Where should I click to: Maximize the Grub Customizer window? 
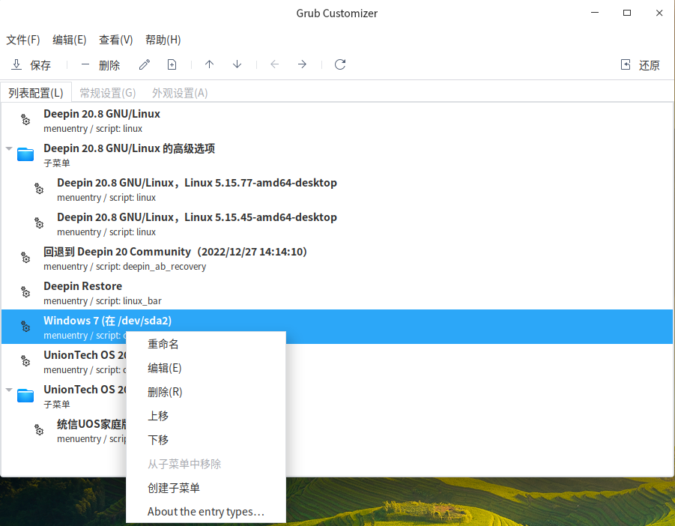click(x=627, y=13)
